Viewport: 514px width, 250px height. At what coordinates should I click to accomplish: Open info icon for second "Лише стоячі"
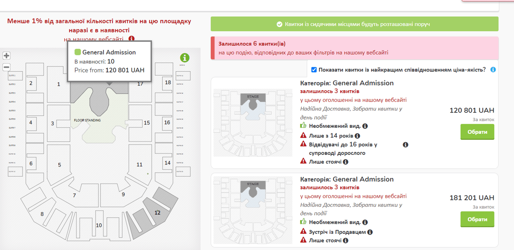(345, 241)
